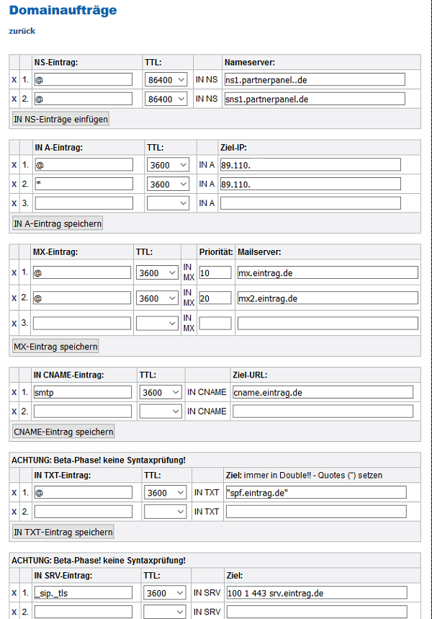Screen dimensions: 432x619
Task: Focus empty TXT target field in row 2
Action: click(316, 512)
